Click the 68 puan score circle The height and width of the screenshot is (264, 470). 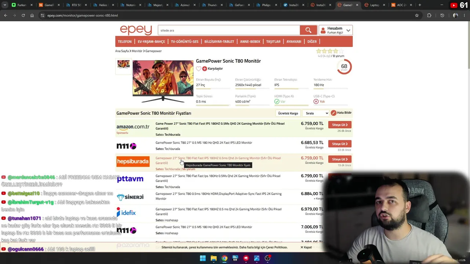[344, 67]
